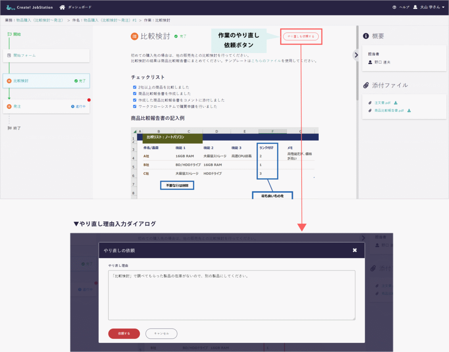Screen dimensions: 449x352
Task: Click the 物品購入 breadcrumb link after 業務
Action: point(39,20)
